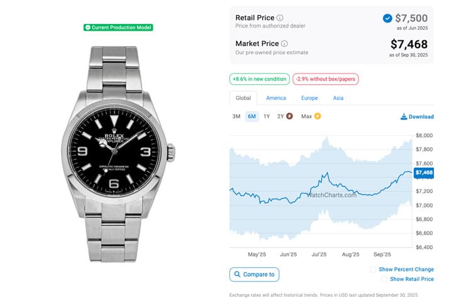The width and height of the screenshot is (459, 303).
Task: Switch to the America tab
Action: coord(276,98)
